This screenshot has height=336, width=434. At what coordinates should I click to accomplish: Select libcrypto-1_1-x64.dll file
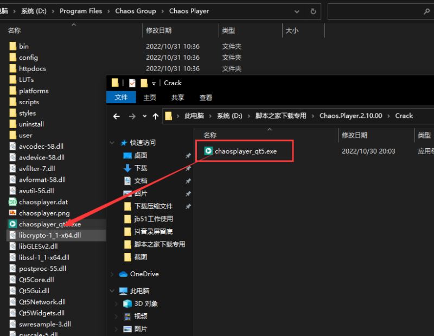point(50,235)
